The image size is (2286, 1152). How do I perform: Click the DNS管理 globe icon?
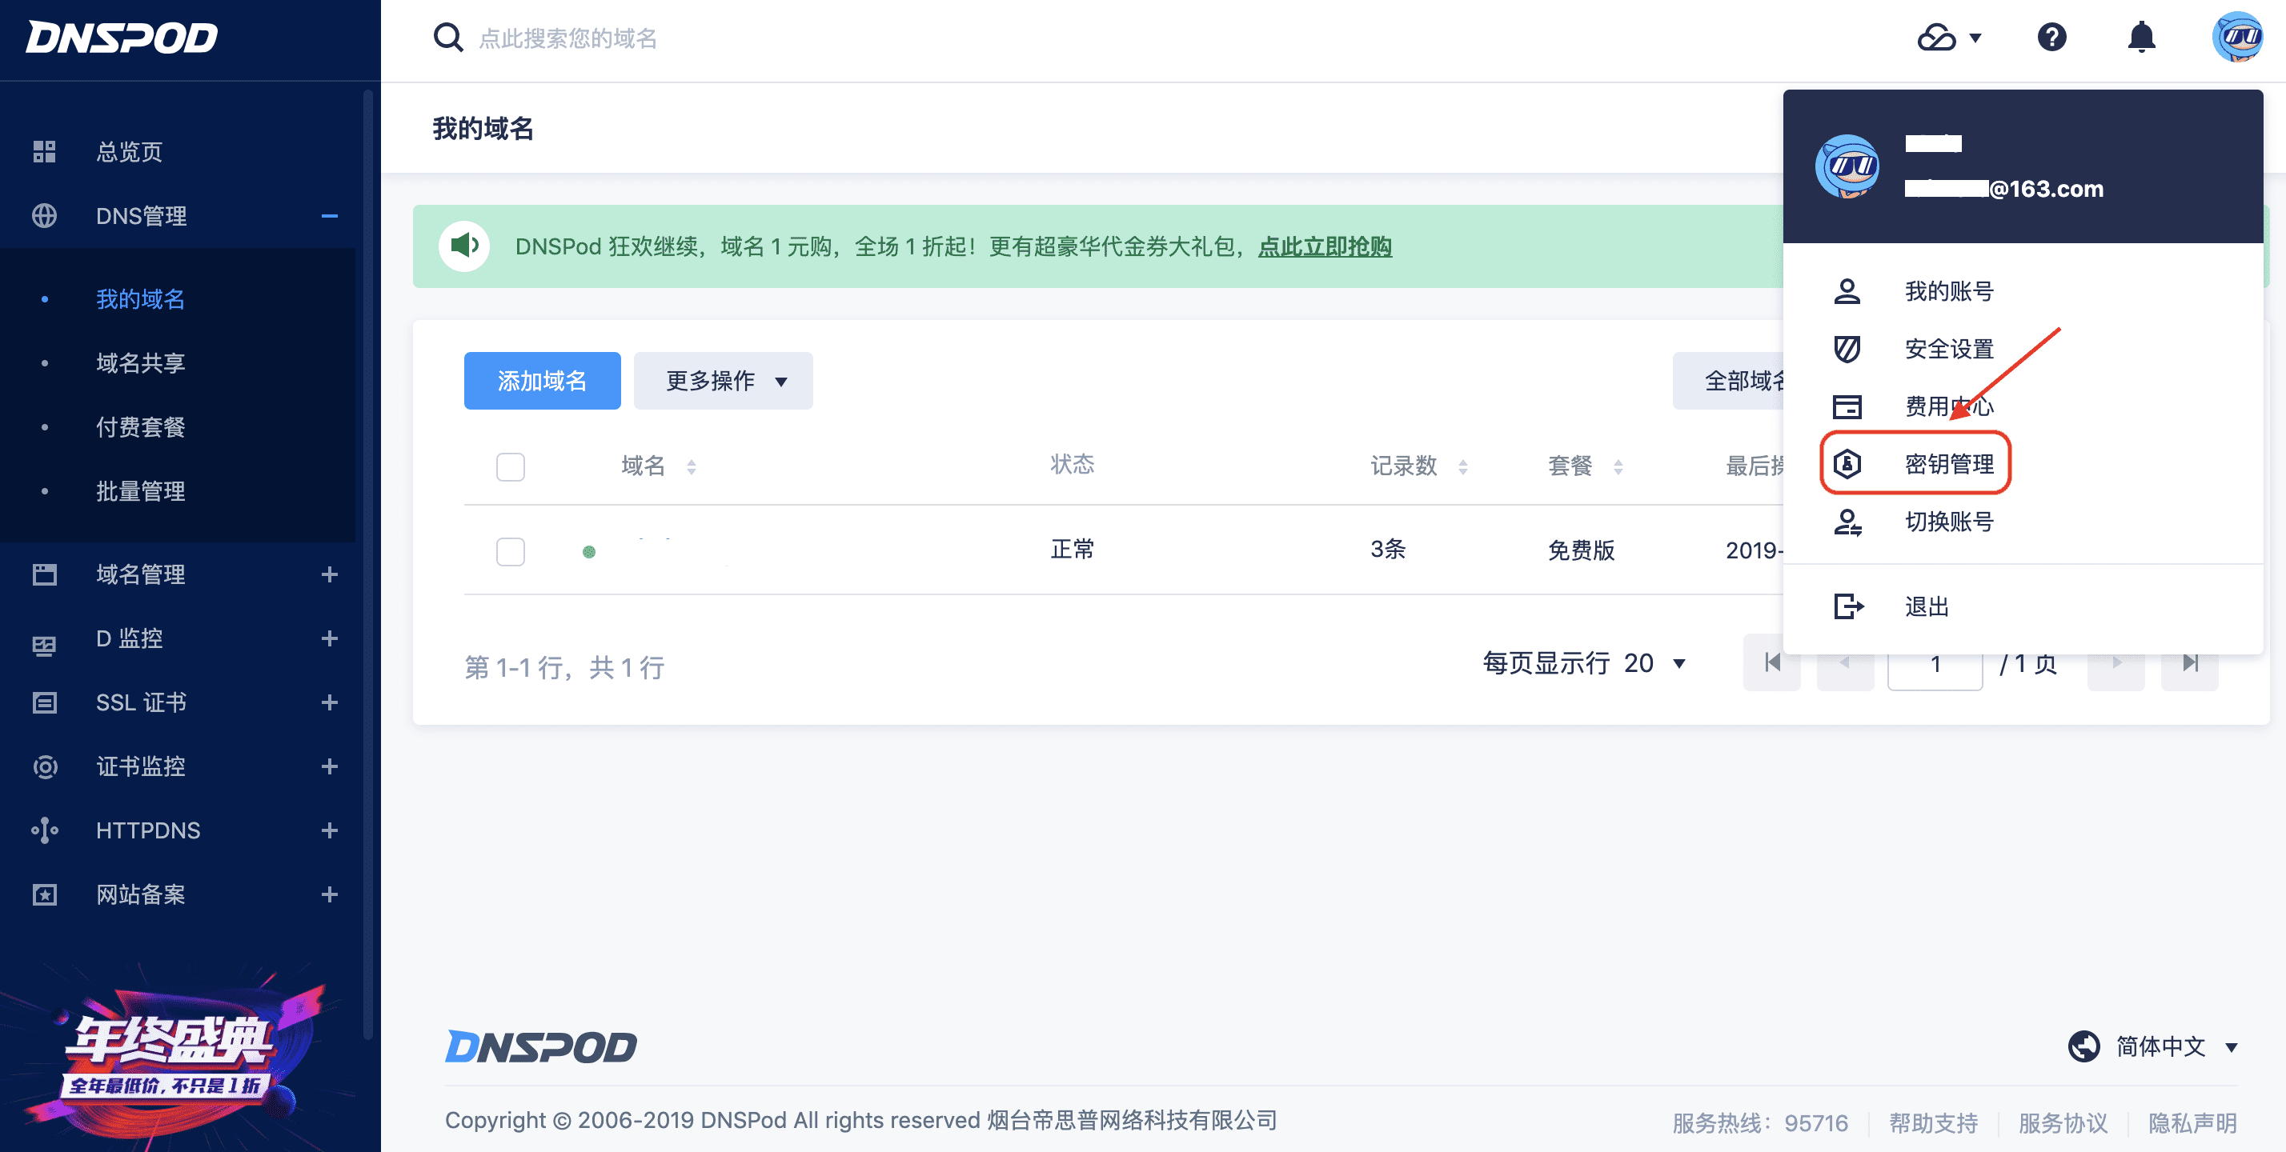44,215
